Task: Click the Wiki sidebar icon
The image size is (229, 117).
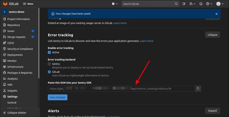Action: (x=4, y=85)
